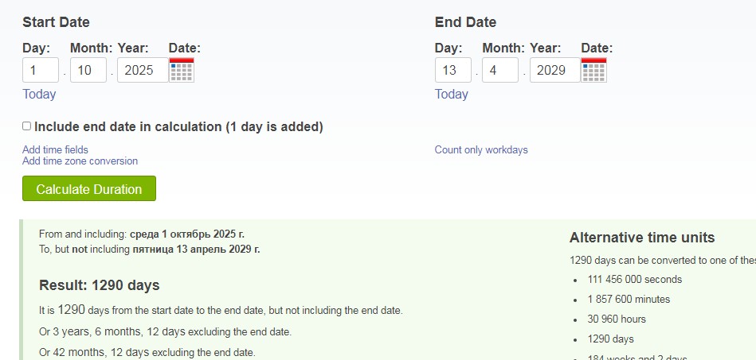Viewport: 756px width, 360px height.
Task: Click the 30 960 hours list entry
Action: tap(616, 319)
